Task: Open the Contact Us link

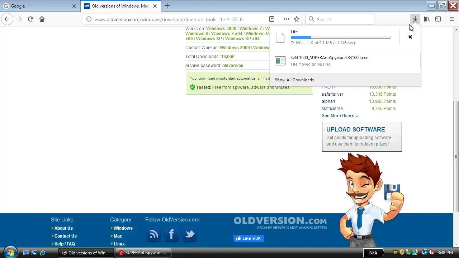Action: pos(66,236)
